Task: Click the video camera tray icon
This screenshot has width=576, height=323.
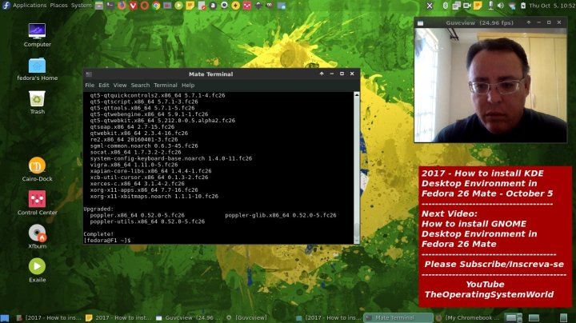Action: pyautogui.click(x=467, y=5)
